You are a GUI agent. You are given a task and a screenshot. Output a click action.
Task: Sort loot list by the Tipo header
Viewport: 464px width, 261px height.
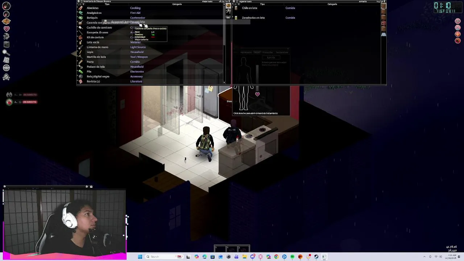(262, 4)
